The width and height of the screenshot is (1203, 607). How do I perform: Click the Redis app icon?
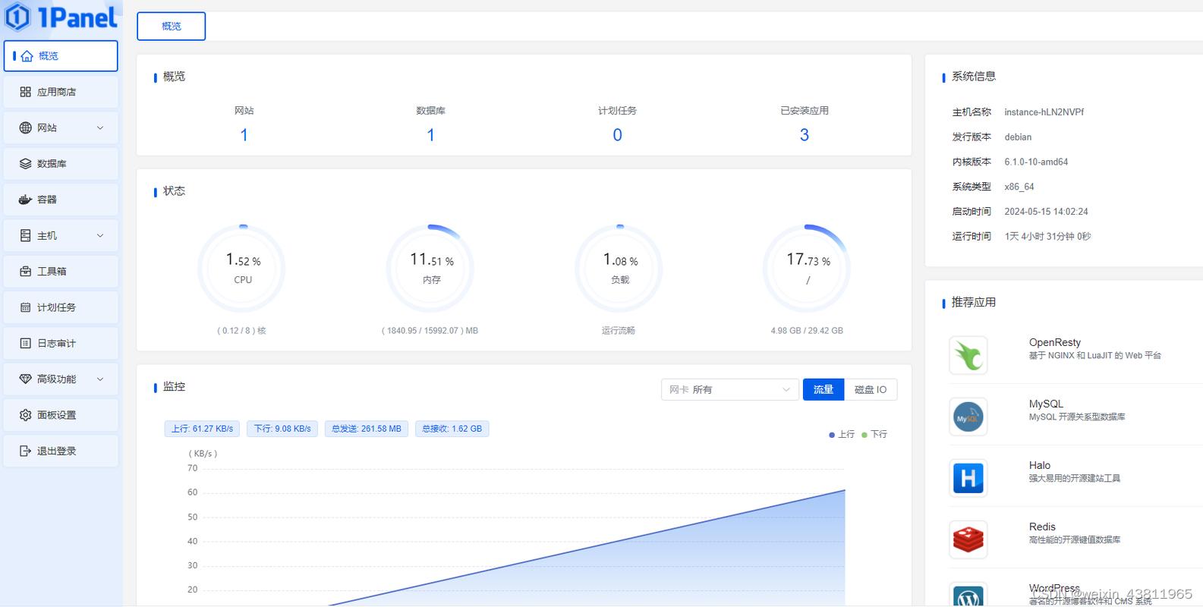click(x=968, y=539)
